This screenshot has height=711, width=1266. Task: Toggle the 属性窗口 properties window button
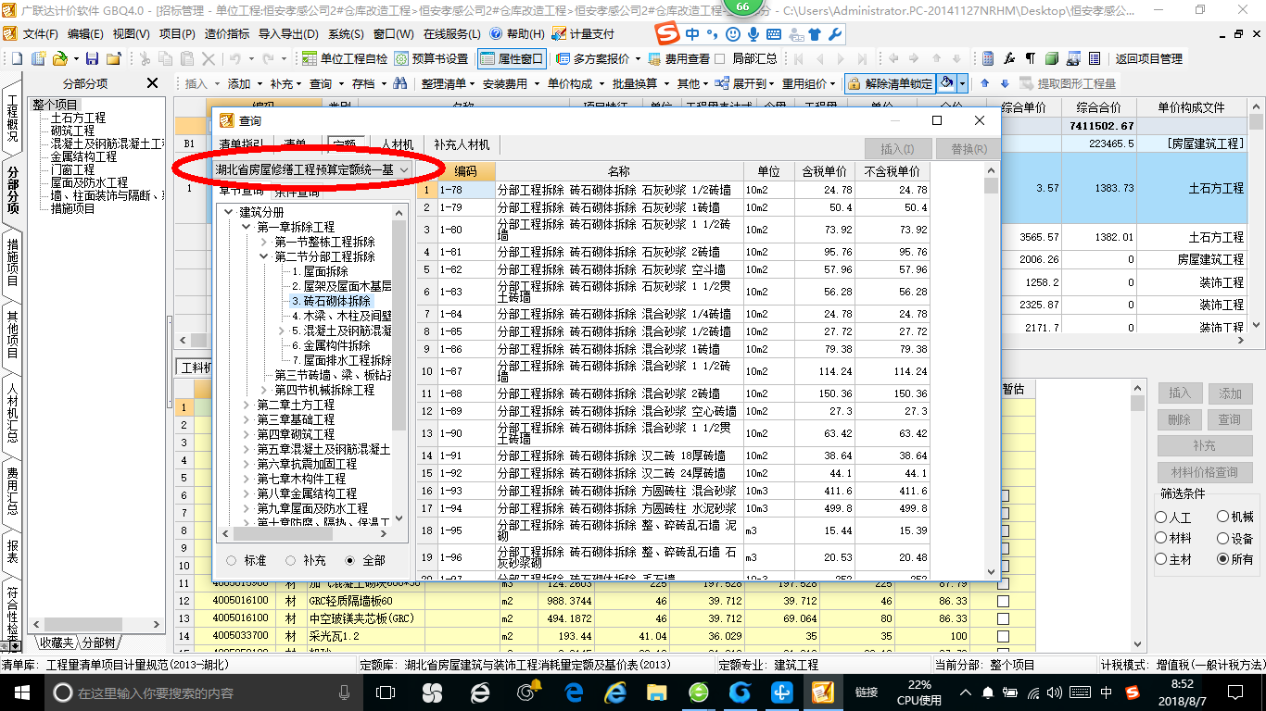[x=513, y=58]
